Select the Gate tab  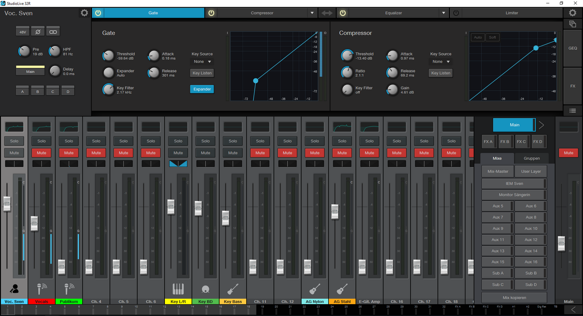[153, 13]
